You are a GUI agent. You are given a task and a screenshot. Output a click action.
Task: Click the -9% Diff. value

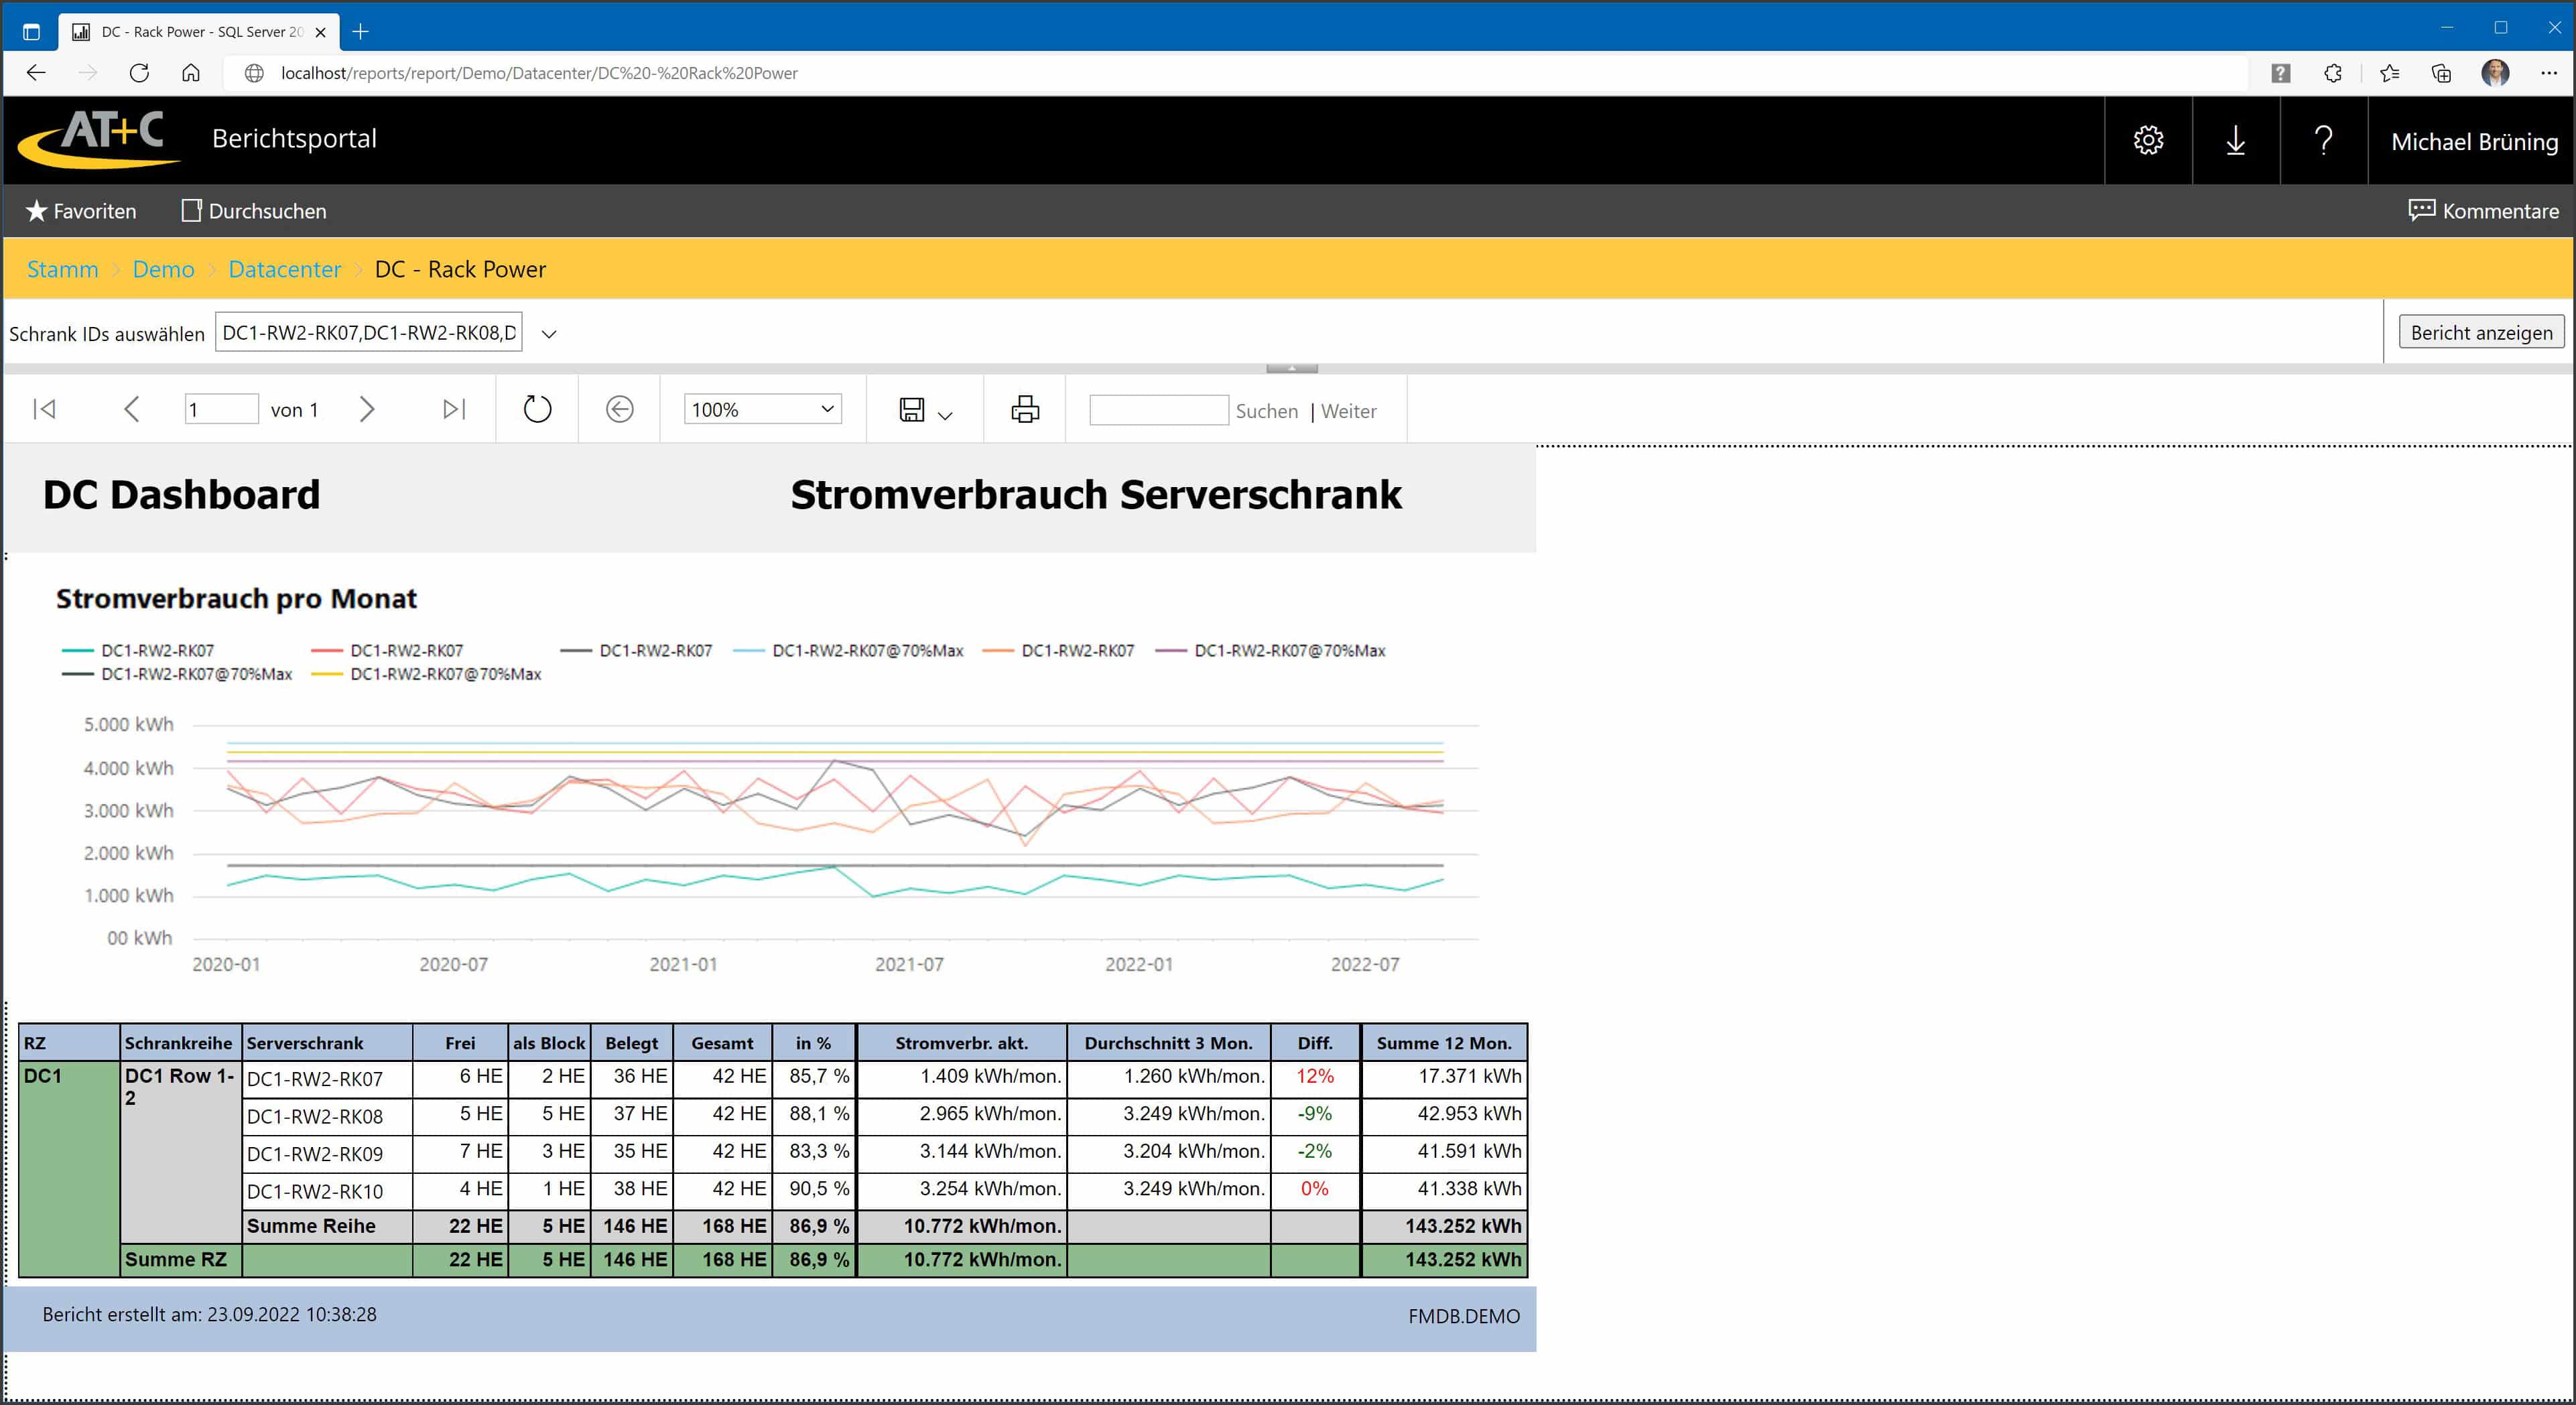tap(1314, 1113)
